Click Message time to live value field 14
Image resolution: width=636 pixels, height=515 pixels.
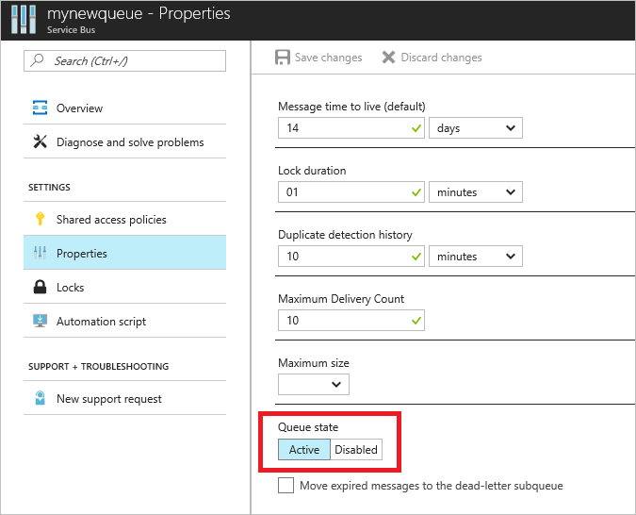click(351, 128)
